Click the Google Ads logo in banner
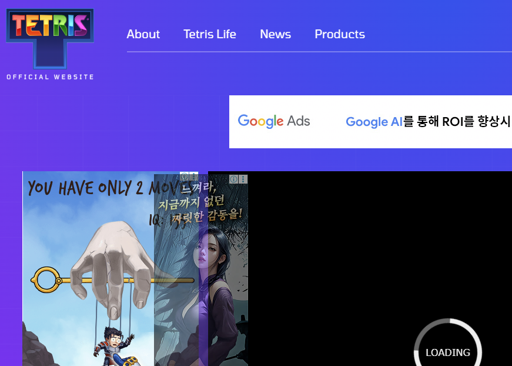512x366 pixels. [273, 121]
